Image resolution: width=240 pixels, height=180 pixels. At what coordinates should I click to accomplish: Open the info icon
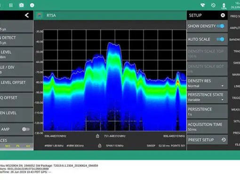pos(32,5)
